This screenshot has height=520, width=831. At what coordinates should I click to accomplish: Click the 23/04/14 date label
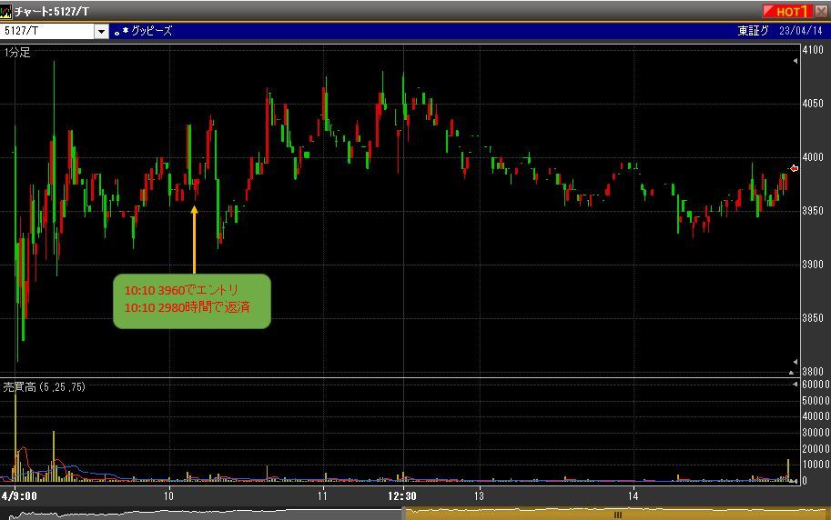800,31
